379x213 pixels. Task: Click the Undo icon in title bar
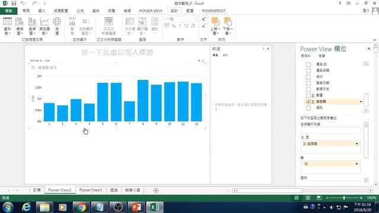tap(23, 4)
